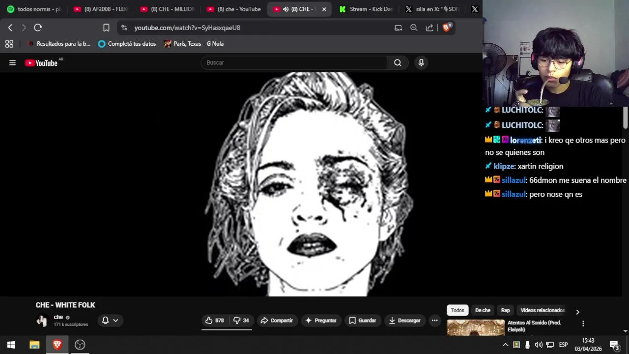Go to YouTube home via logo
629x354 pixels.
41,63
